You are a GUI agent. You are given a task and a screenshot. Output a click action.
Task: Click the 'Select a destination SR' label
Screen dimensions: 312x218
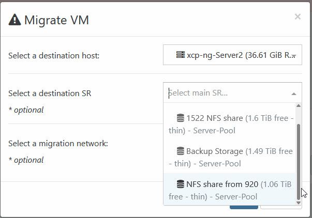click(x=50, y=94)
